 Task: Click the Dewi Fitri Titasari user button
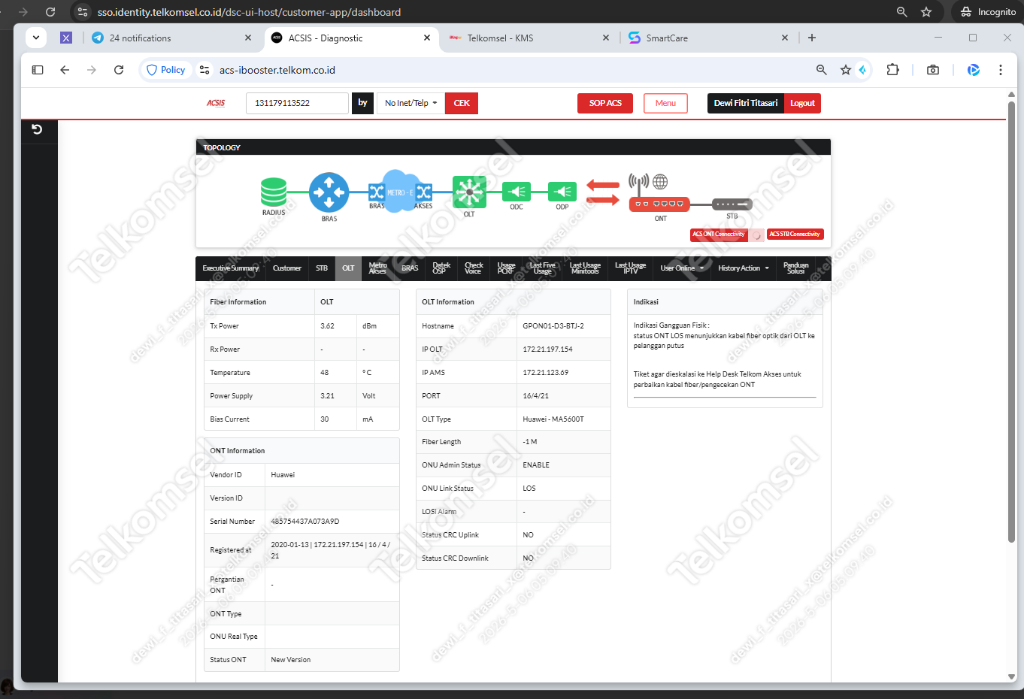tap(746, 103)
